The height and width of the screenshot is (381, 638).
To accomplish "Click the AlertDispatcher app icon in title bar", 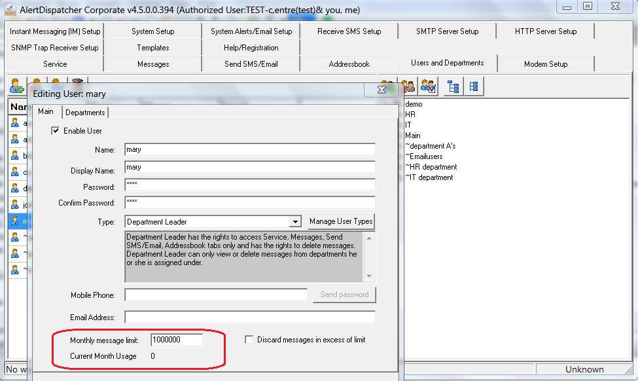I will tap(10, 10).
